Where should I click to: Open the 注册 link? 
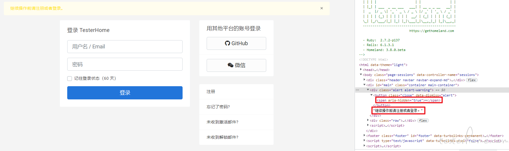point(211,91)
